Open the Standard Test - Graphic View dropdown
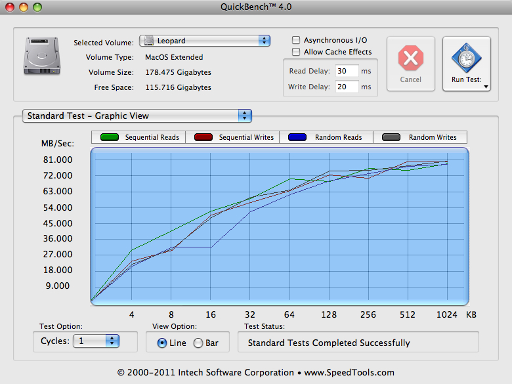The width and height of the screenshot is (512, 384). pos(137,116)
